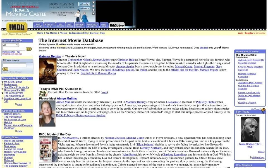Open More searches link

(x=9, y=52)
